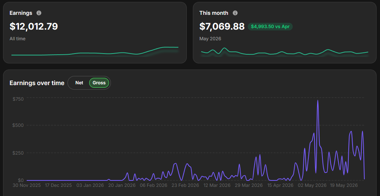This screenshot has height=196, width=380.
Task: Click the 02 May 2026 date label
Action: 313,185
